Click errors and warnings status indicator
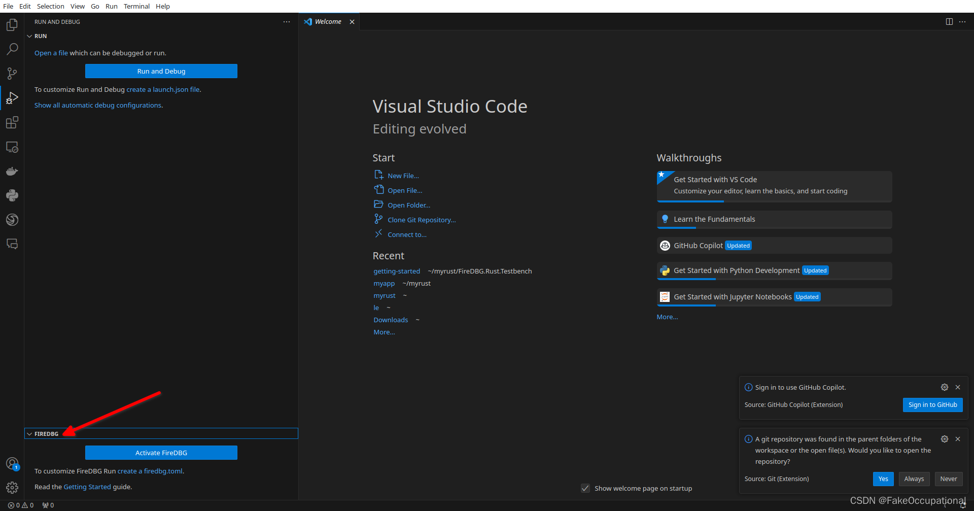This screenshot has height=511, width=974. [x=21, y=505]
